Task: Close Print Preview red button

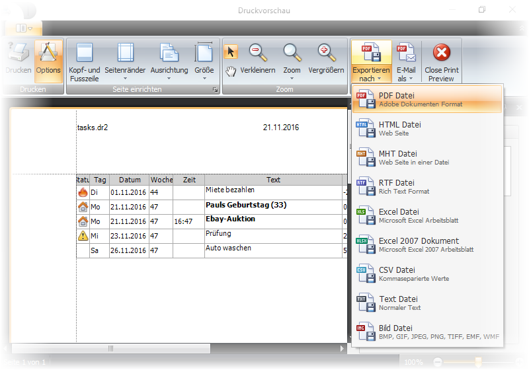Action: [442, 61]
